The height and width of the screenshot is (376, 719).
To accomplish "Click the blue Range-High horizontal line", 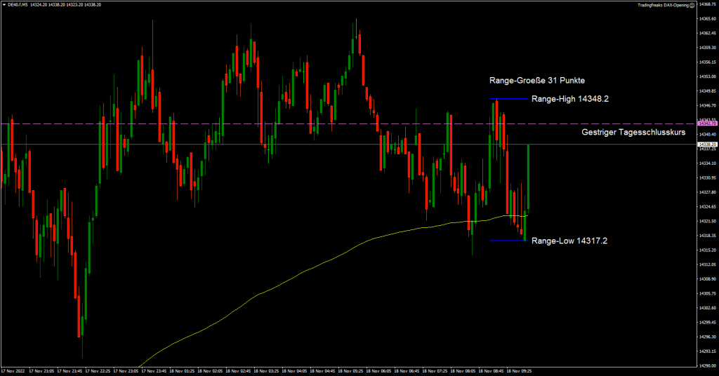I will pos(509,99).
